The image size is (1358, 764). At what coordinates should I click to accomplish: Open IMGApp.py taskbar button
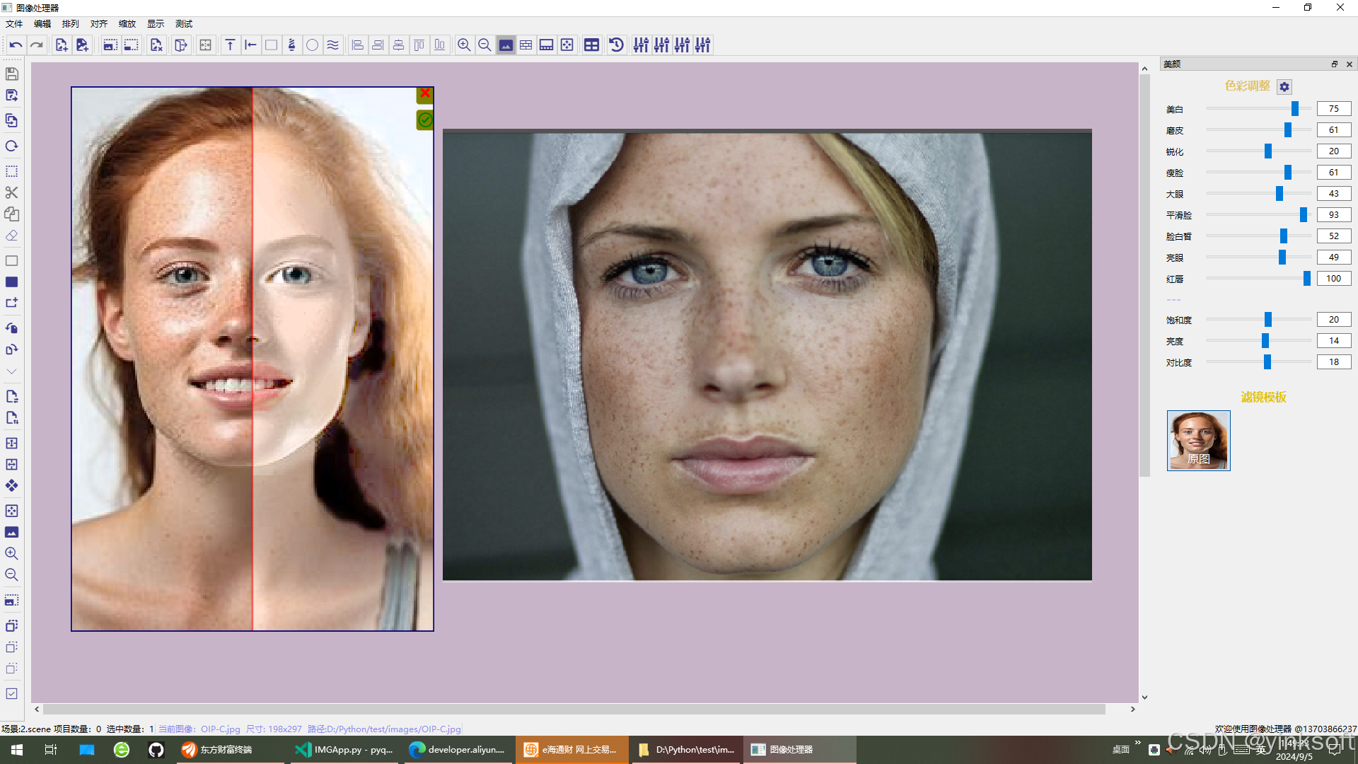pos(344,750)
